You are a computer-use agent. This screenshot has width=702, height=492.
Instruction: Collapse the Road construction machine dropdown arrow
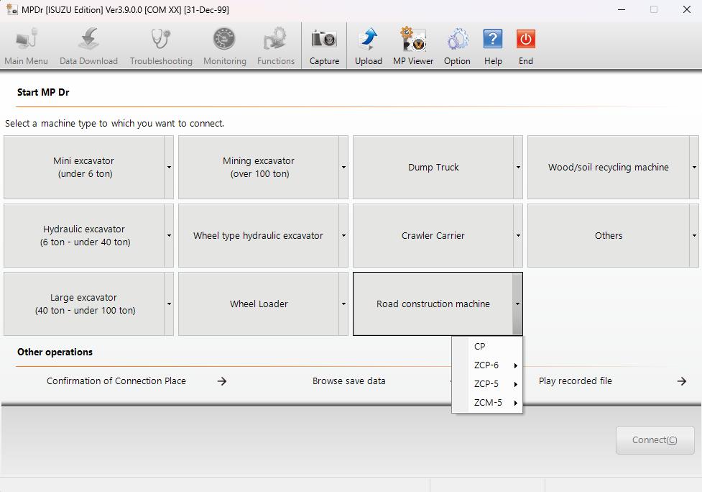tap(517, 304)
